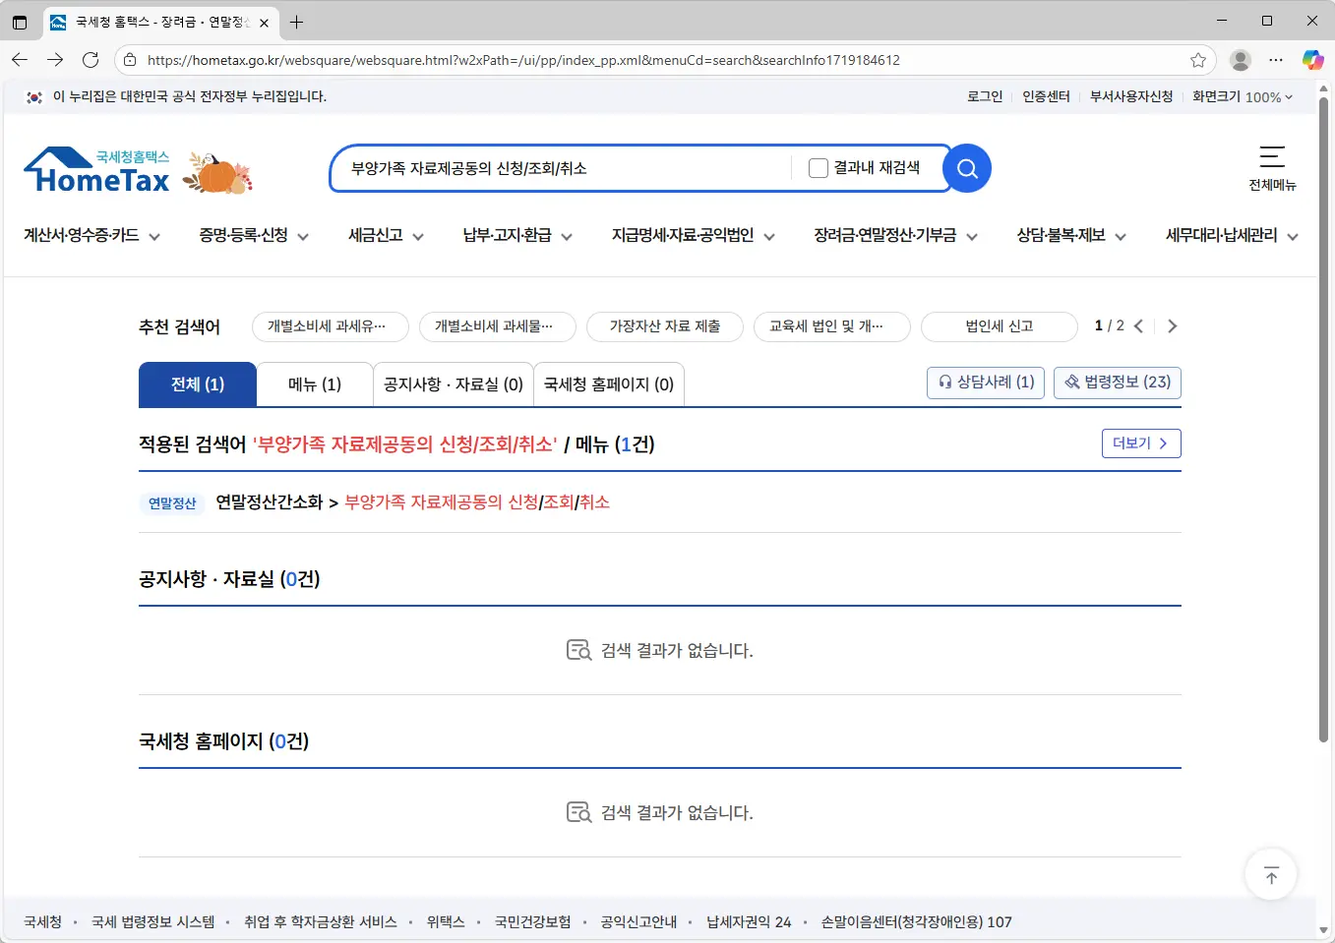Click next arrow beside 추천 검색어 pagination

[x=1171, y=325]
